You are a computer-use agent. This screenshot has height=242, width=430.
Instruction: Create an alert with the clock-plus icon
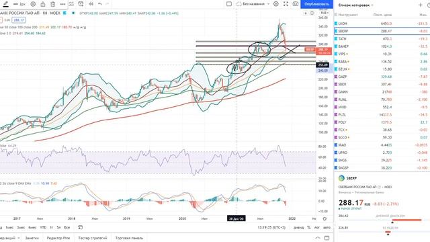click(x=81, y=4)
